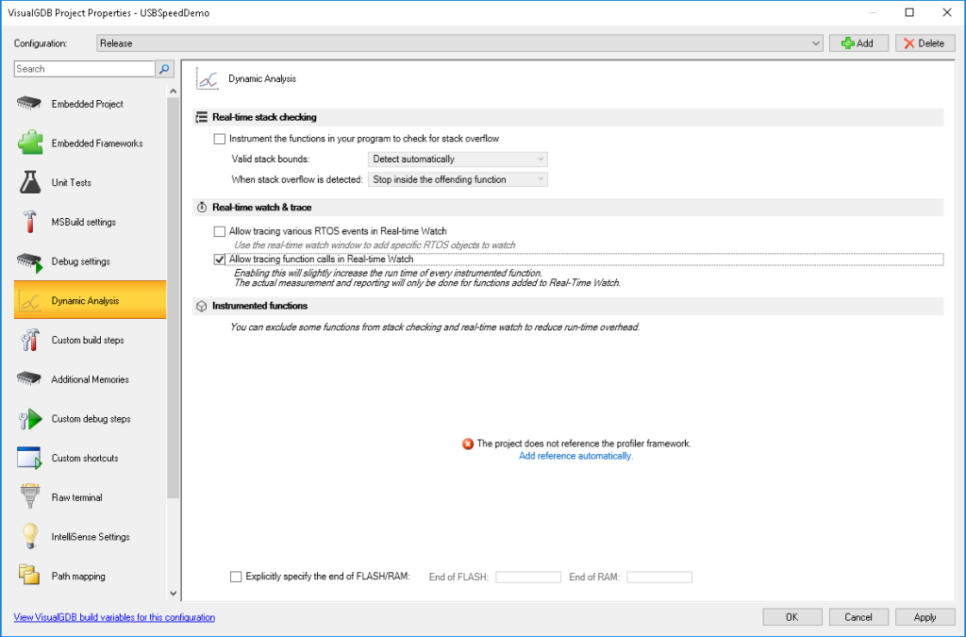Select the Embedded Project category
The height and width of the screenshot is (637, 966).
pyautogui.click(x=85, y=104)
